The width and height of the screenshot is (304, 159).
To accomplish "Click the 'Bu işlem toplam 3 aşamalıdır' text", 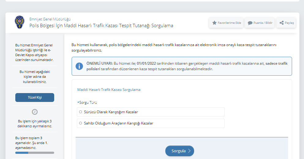I will point(29,143).
